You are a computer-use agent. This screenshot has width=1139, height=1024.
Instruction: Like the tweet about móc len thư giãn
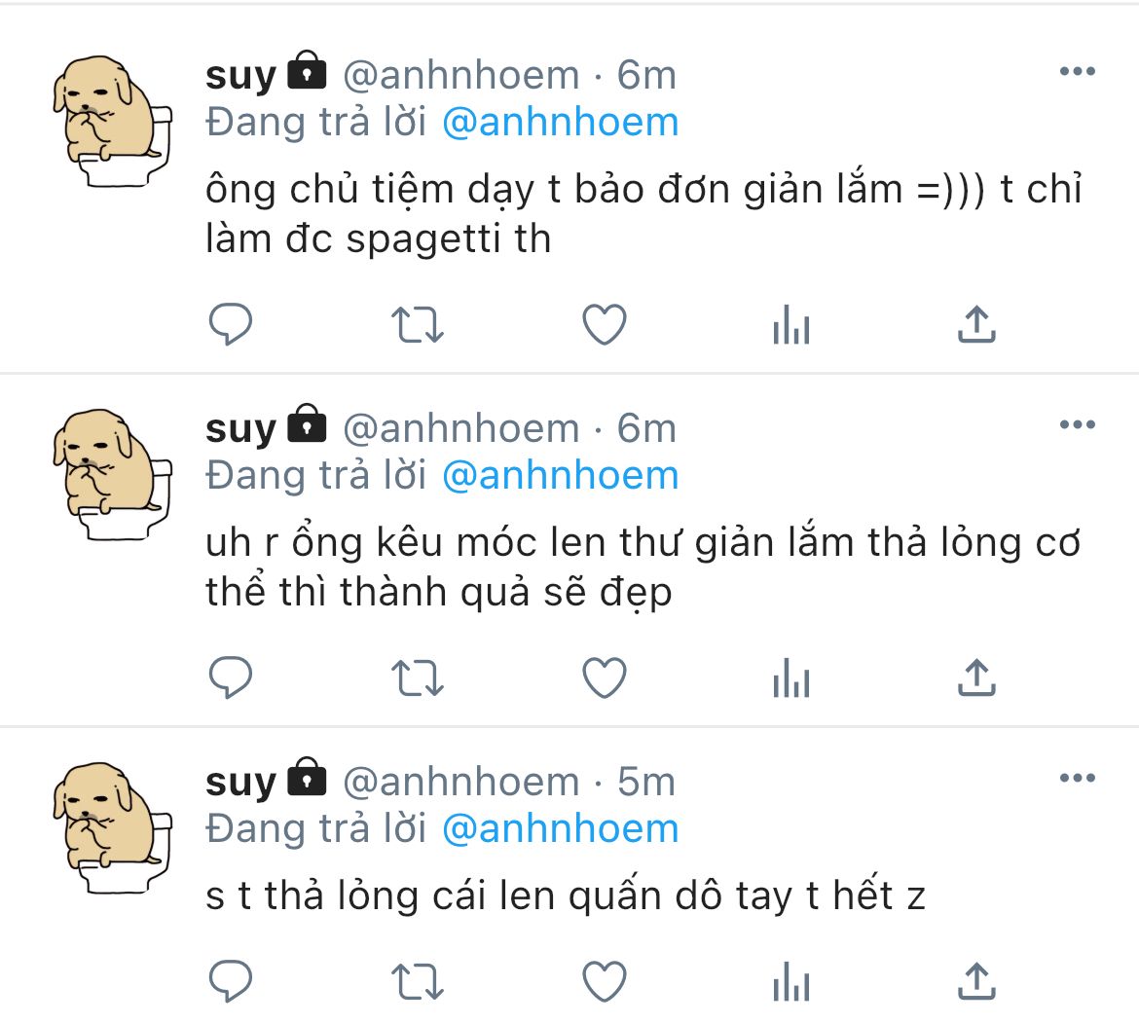pos(605,677)
